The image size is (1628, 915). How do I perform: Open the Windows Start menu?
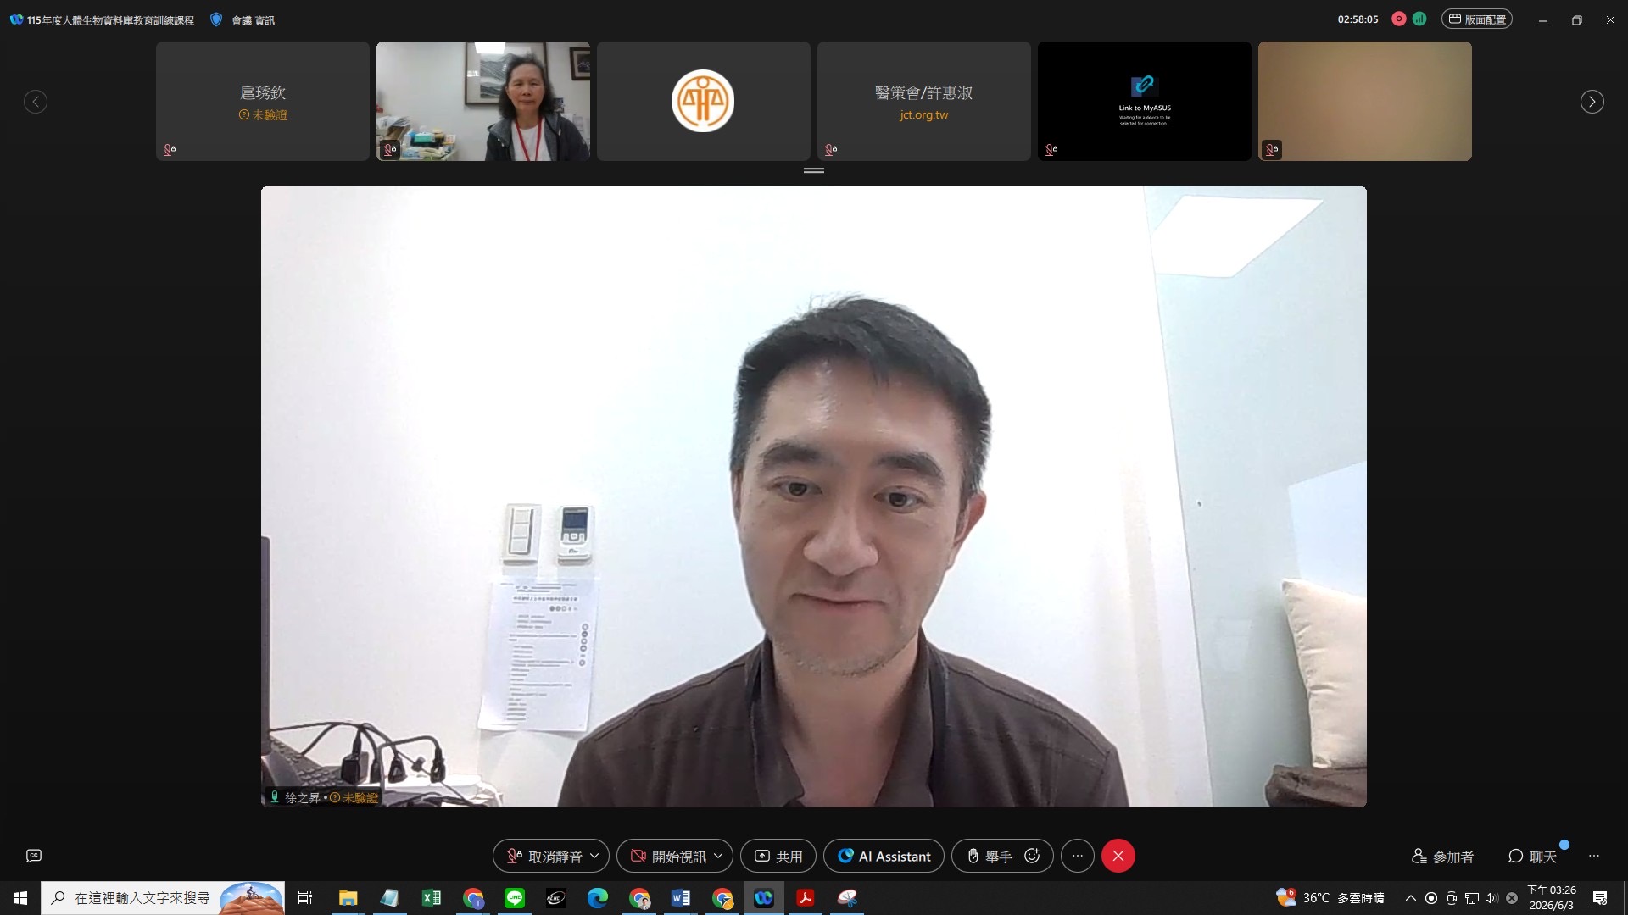(20, 898)
